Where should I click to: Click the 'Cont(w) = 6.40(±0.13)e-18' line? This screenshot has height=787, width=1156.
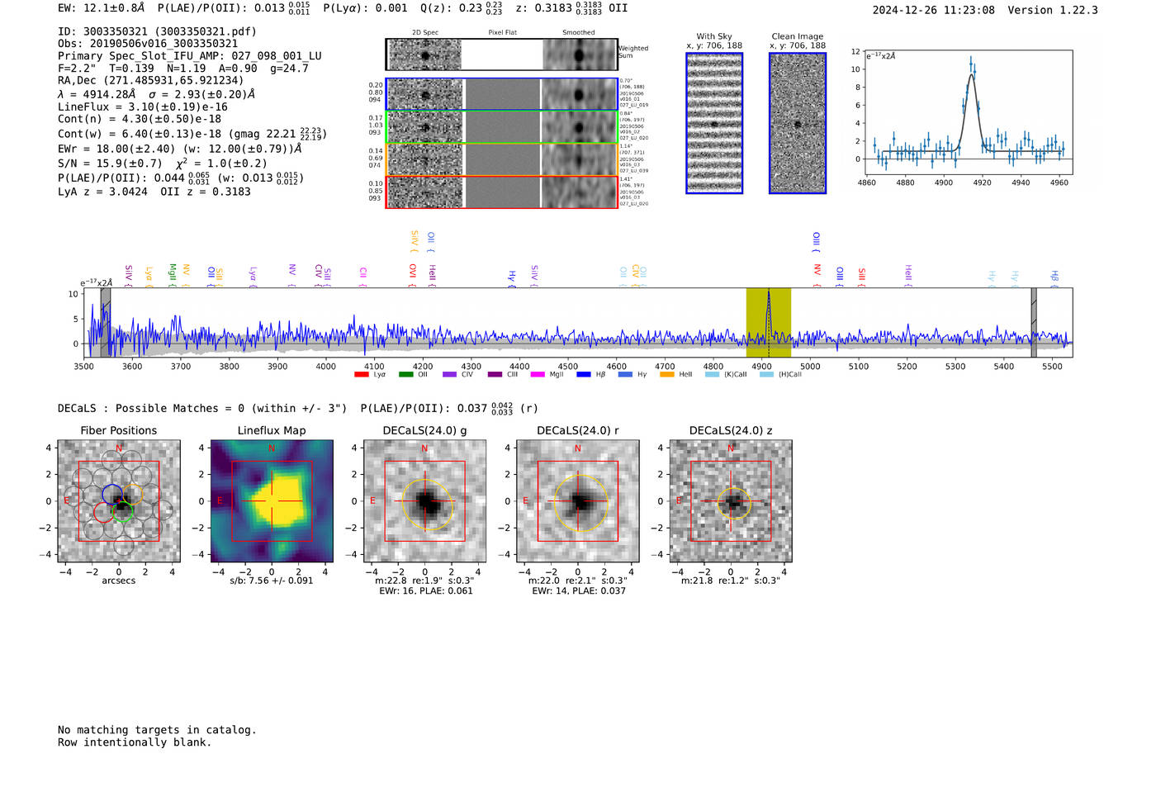192,134
